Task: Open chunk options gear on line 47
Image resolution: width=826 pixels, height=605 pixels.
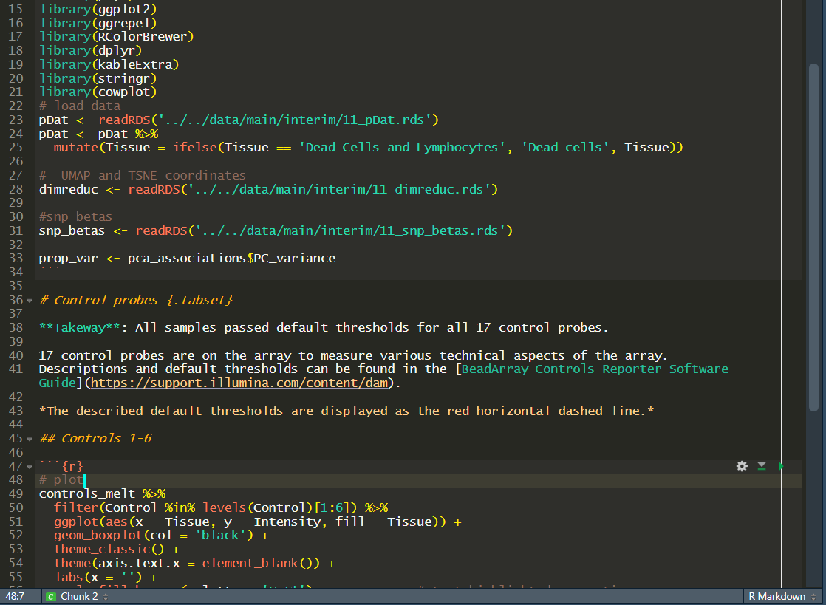Action: (x=742, y=466)
